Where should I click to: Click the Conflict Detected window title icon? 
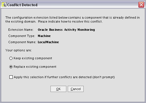click(4, 5)
